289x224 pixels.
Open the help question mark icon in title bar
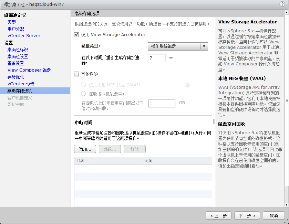click(282, 4)
